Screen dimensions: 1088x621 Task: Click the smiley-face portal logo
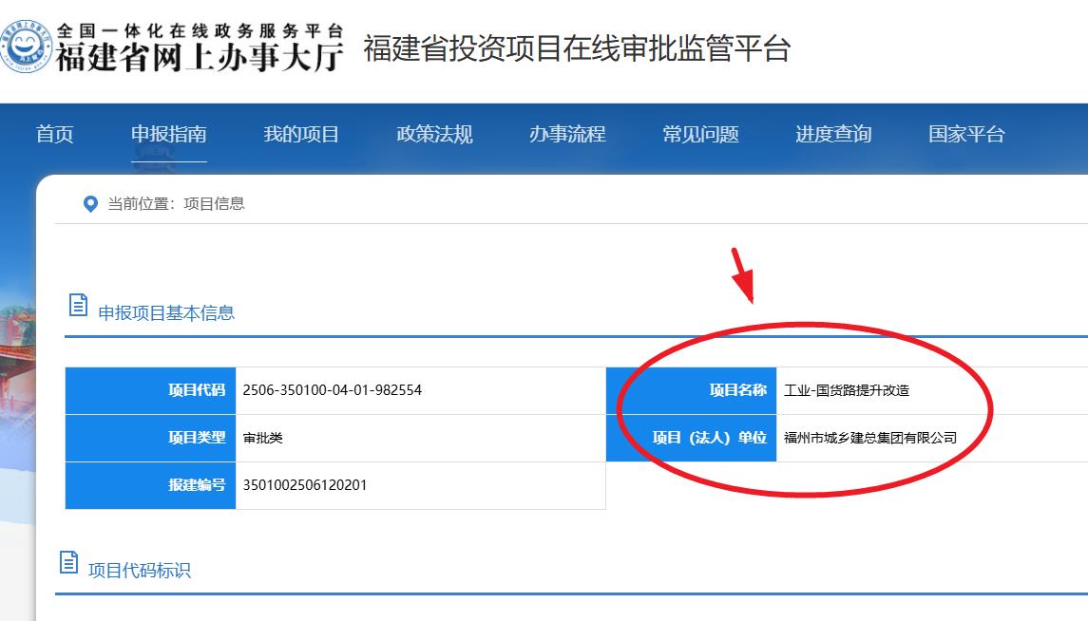click(26, 47)
